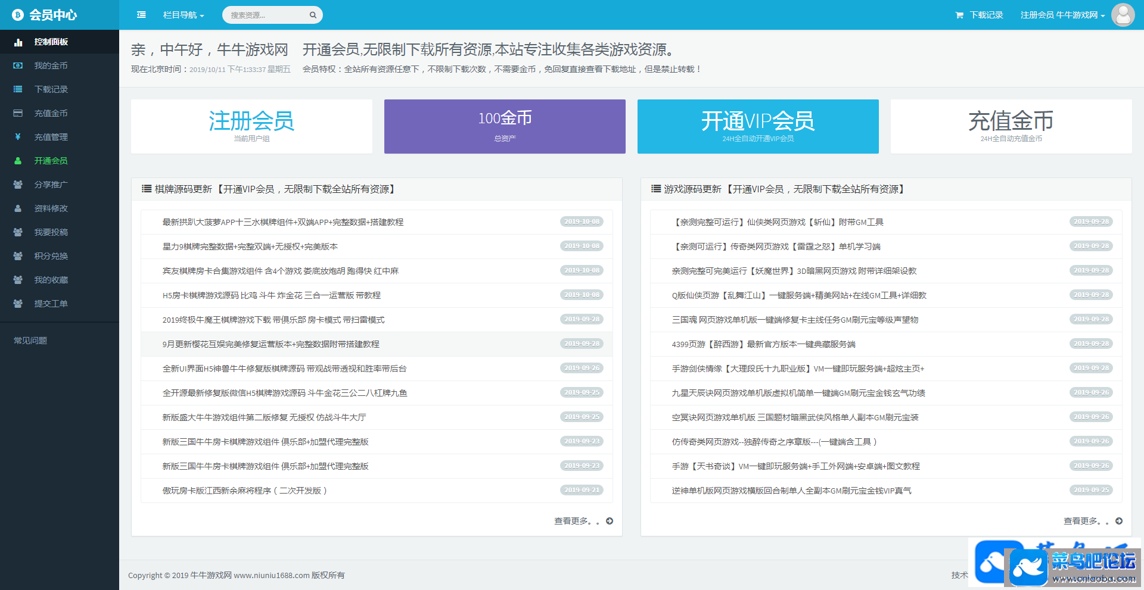Open 4399页游【醉西游】 entry
Viewport: 1144px width, 590px height.
pyautogui.click(x=886, y=344)
